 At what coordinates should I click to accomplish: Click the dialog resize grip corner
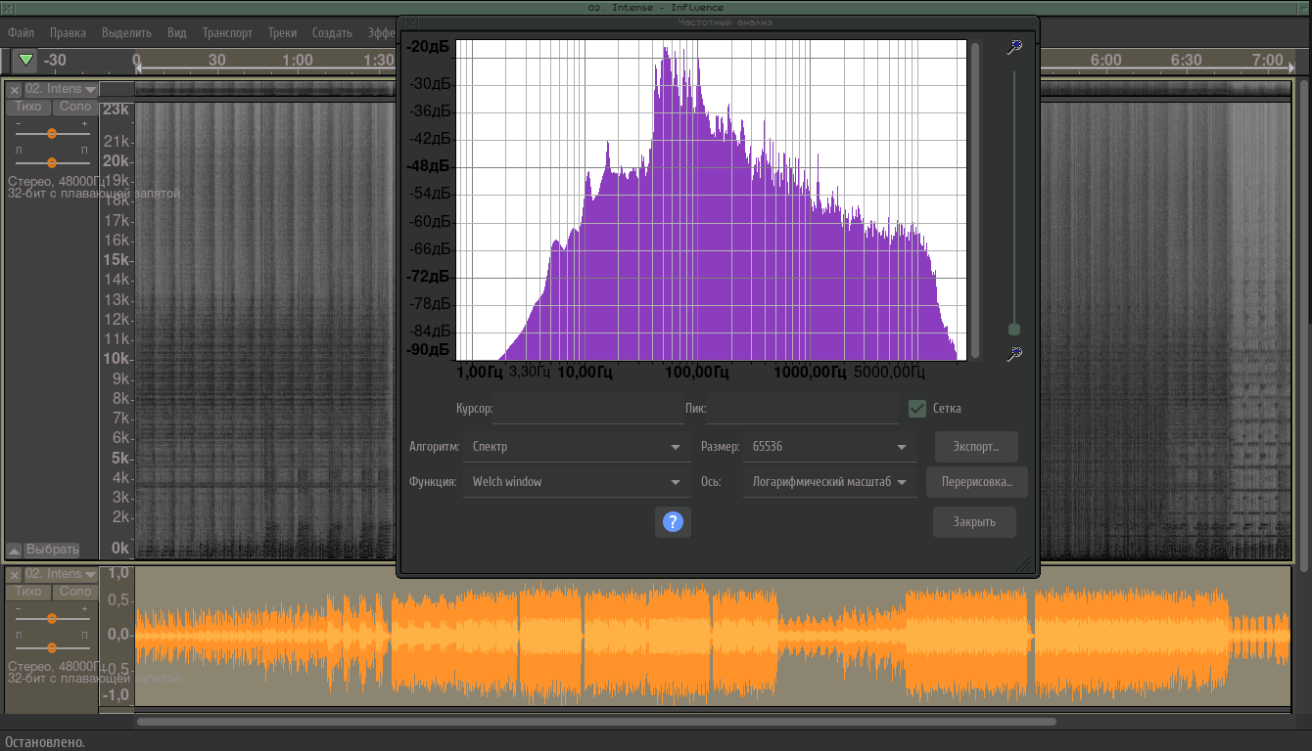click(1025, 563)
